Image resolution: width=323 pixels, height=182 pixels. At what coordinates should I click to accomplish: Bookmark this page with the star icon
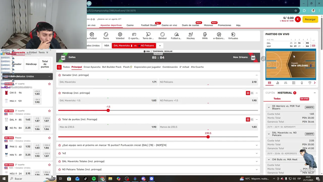point(296,11)
